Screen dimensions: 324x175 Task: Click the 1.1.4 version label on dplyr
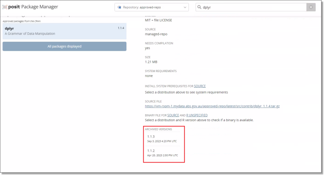[121, 28]
